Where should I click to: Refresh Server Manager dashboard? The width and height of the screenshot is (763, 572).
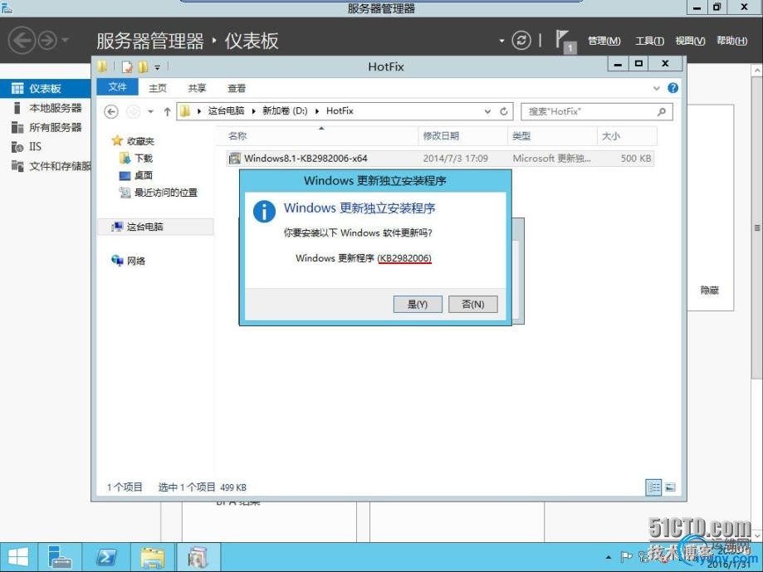(521, 41)
